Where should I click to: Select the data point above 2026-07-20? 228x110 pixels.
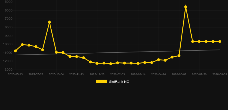[199, 42]
